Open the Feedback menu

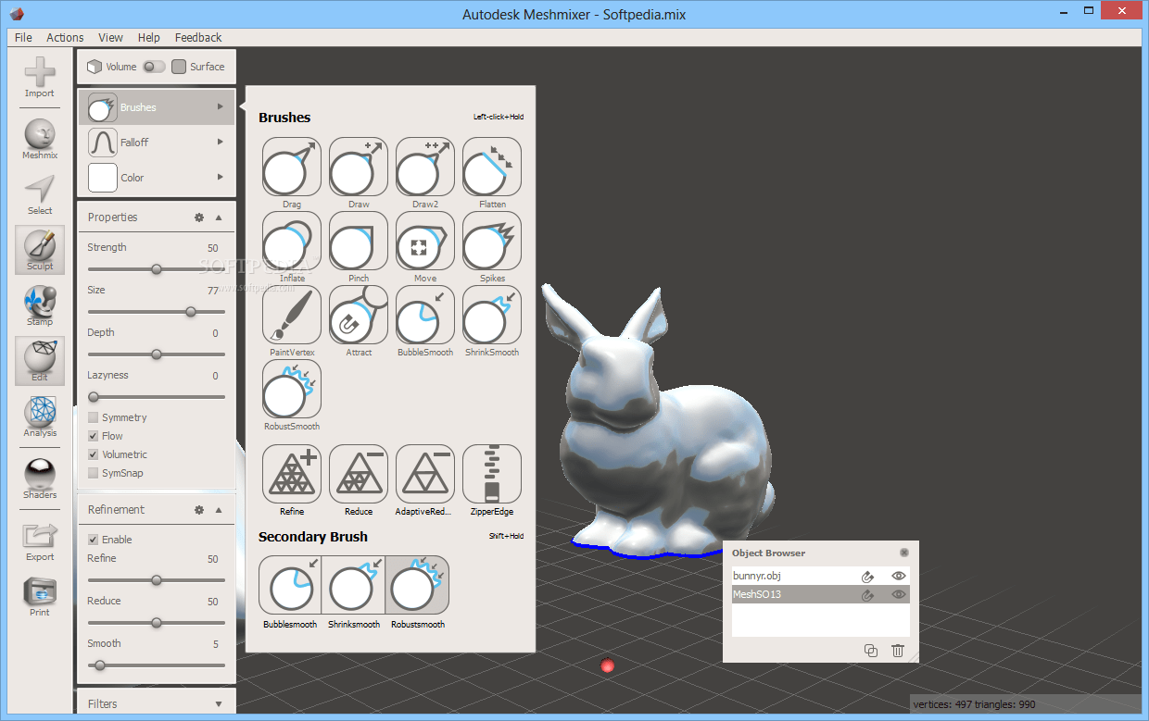click(198, 38)
